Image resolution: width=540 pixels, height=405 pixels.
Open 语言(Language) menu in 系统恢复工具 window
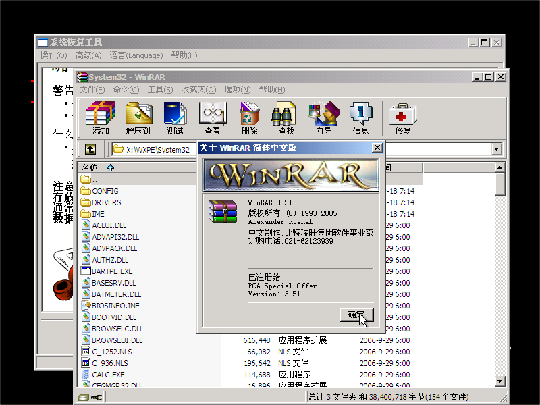click(x=136, y=55)
